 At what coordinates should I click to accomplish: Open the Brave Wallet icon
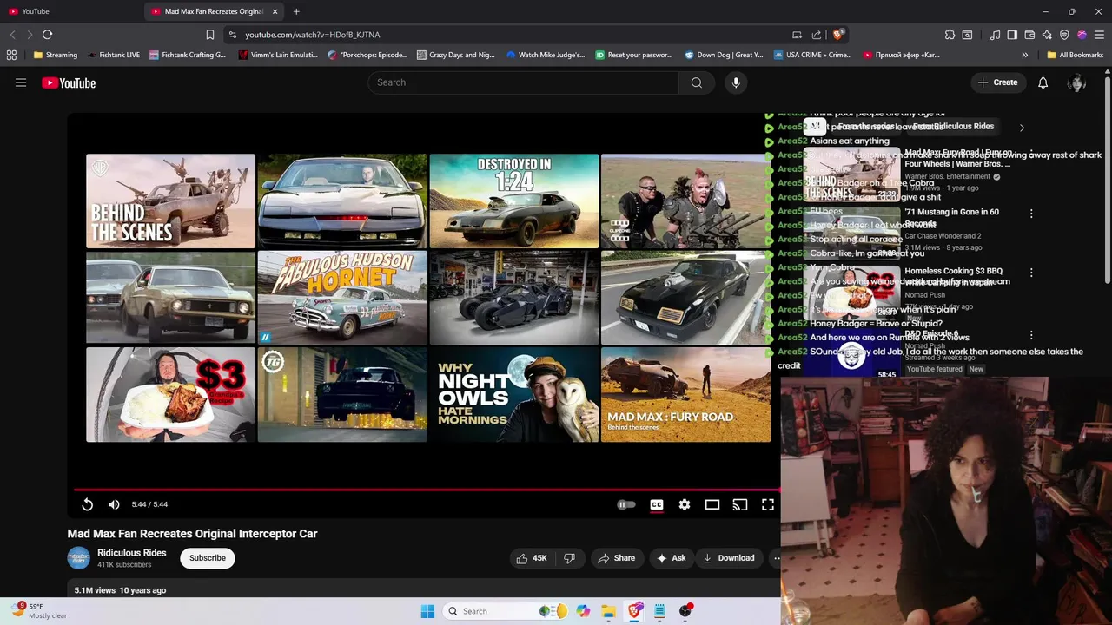pyautogui.click(x=1029, y=35)
